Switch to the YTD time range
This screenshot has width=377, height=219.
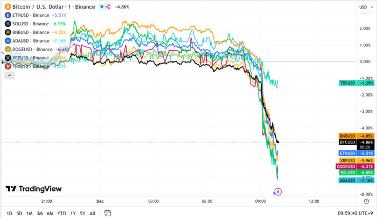coord(61,213)
